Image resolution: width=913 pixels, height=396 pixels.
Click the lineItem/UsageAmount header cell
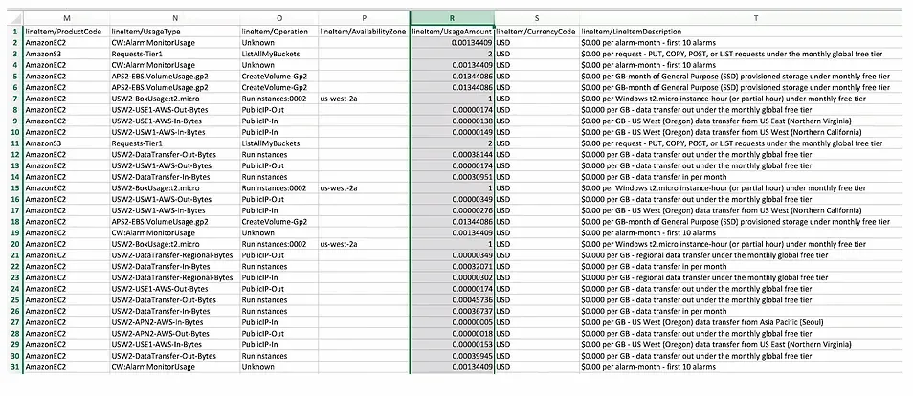453,32
